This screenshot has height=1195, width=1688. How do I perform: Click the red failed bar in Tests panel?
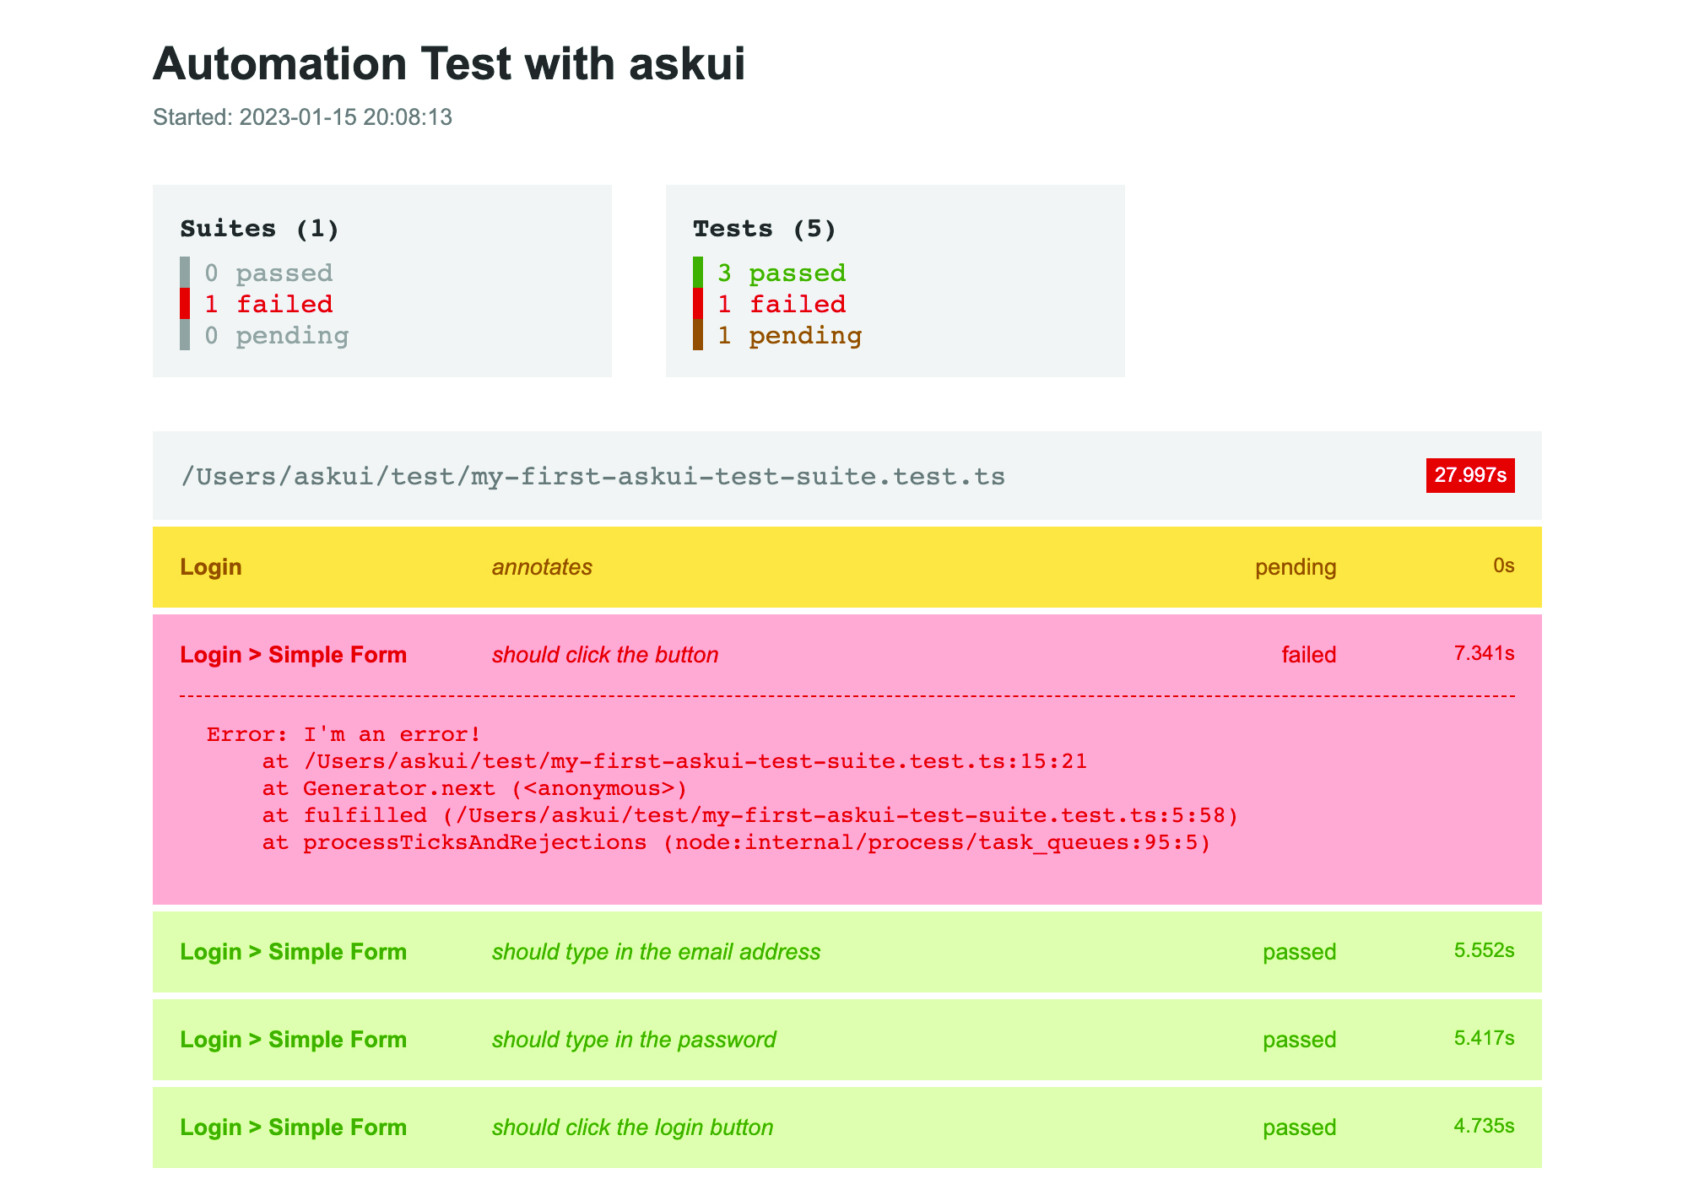[x=699, y=303]
